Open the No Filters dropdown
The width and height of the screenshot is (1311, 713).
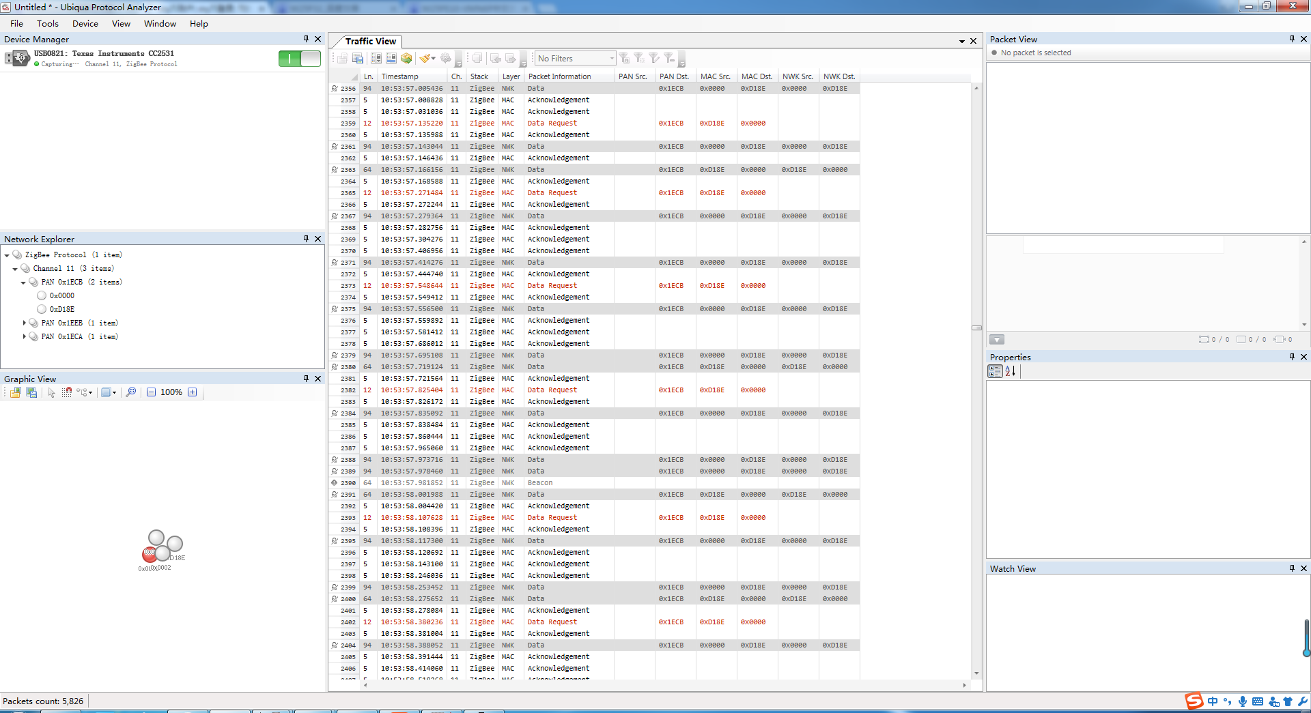[x=611, y=59]
